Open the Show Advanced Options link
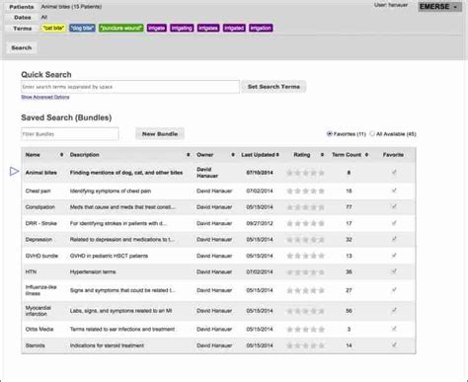This screenshot has width=468, height=382. click(x=45, y=97)
